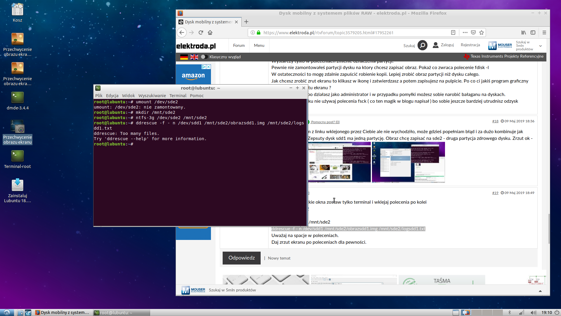Switch the site to English via the UK flag

[194, 57]
